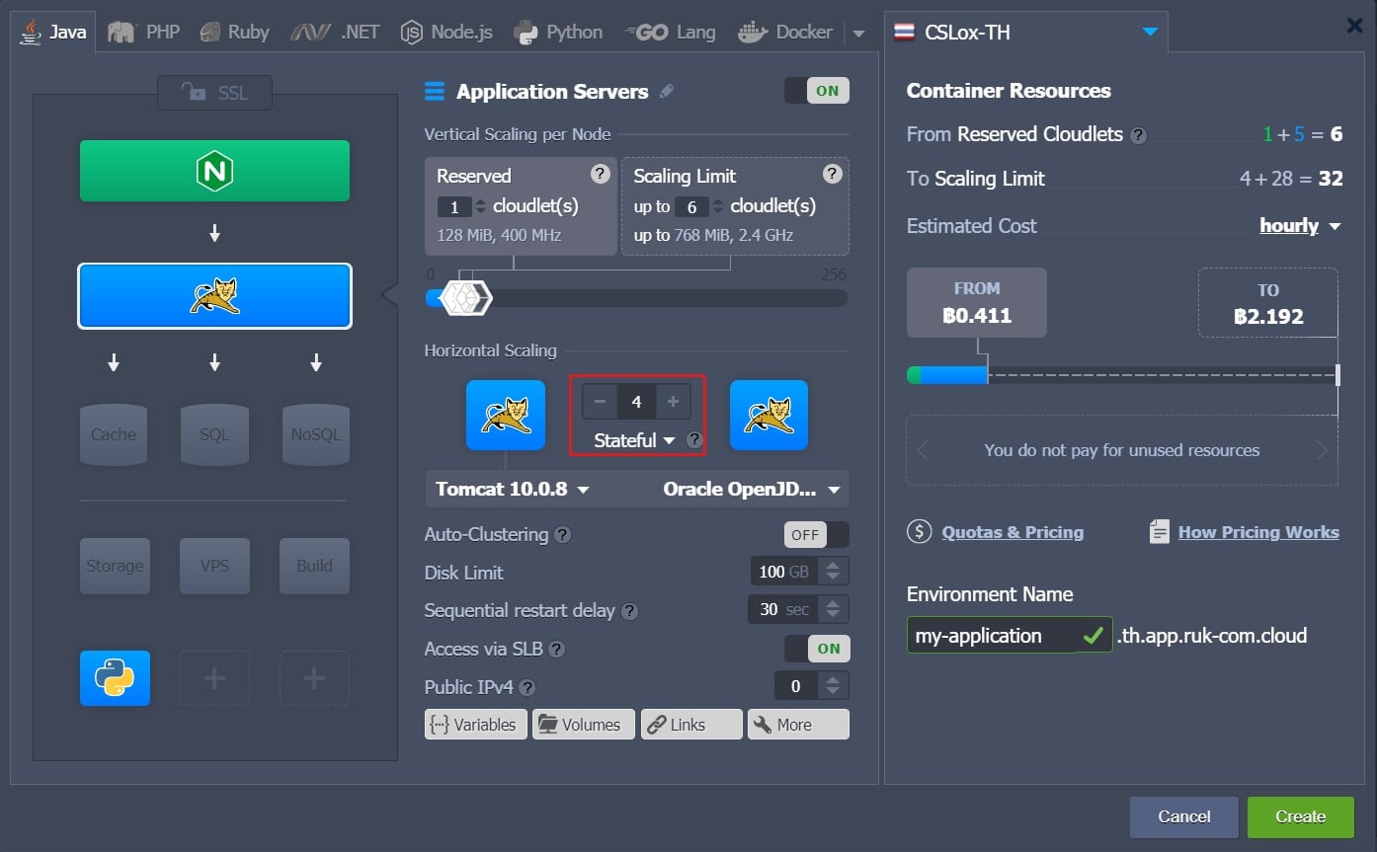This screenshot has height=852, width=1377.
Task: Add a Storage node
Action: pyautogui.click(x=115, y=566)
